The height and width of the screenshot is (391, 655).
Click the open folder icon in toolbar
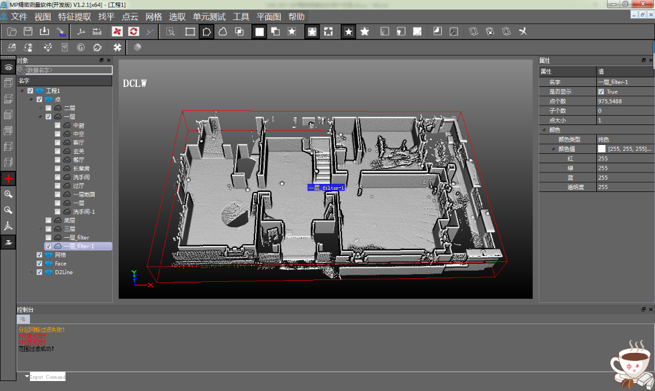12,31
